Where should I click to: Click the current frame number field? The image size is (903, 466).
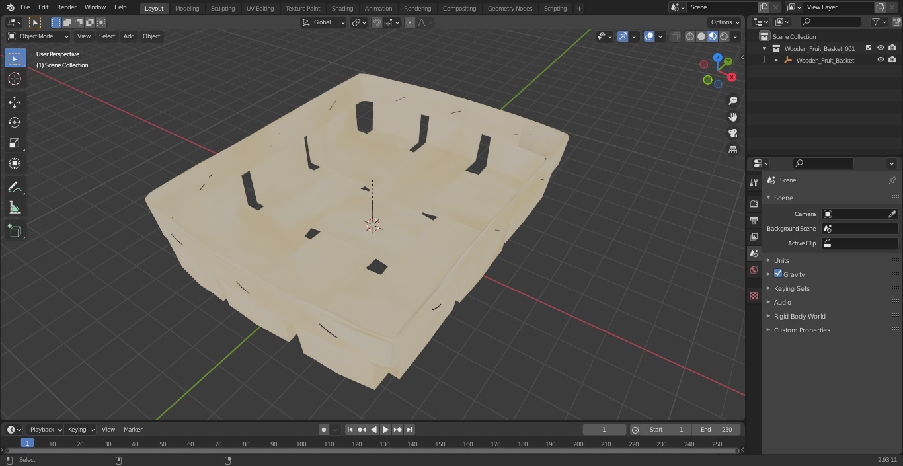pyautogui.click(x=604, y=430)
